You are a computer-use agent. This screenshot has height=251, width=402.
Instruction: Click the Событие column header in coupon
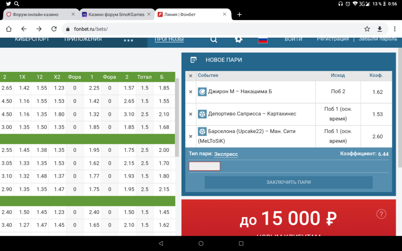[x=208, y=76]
